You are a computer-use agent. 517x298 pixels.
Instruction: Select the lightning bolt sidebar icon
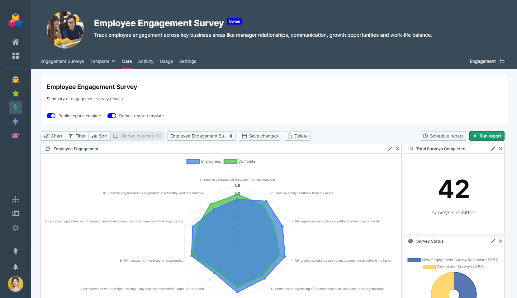16,108
